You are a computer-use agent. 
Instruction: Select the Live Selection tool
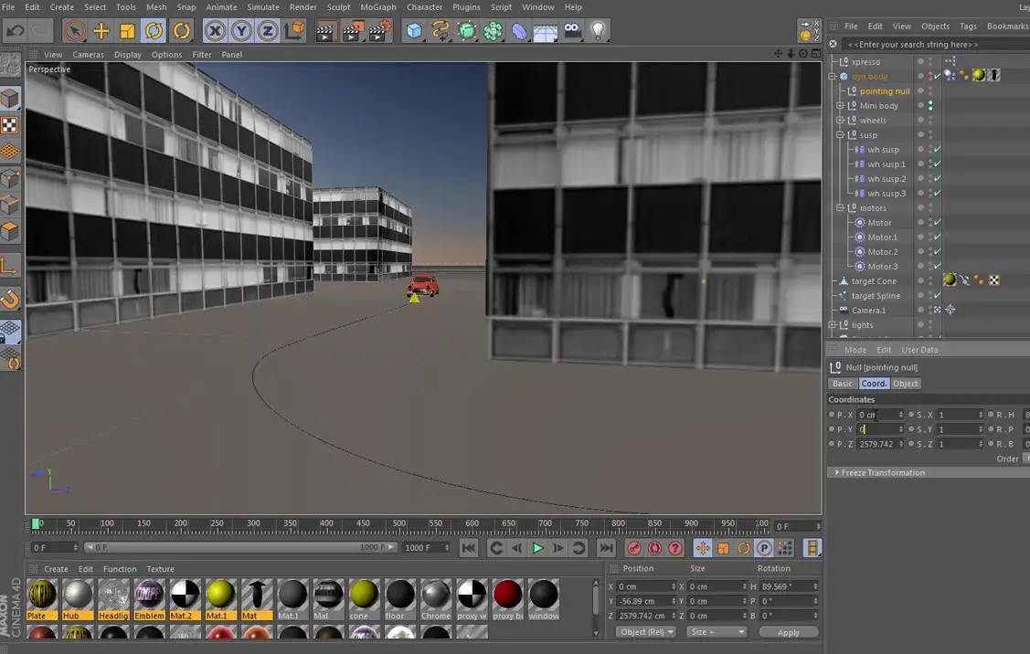[x=74, y=31]
